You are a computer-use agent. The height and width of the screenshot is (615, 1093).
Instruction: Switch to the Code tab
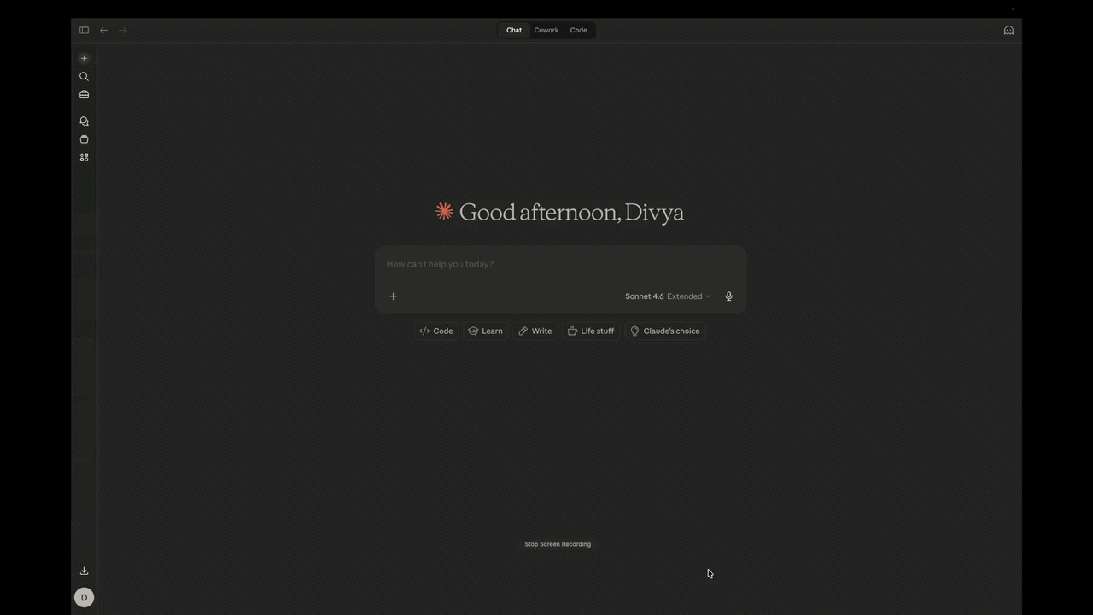579,30
